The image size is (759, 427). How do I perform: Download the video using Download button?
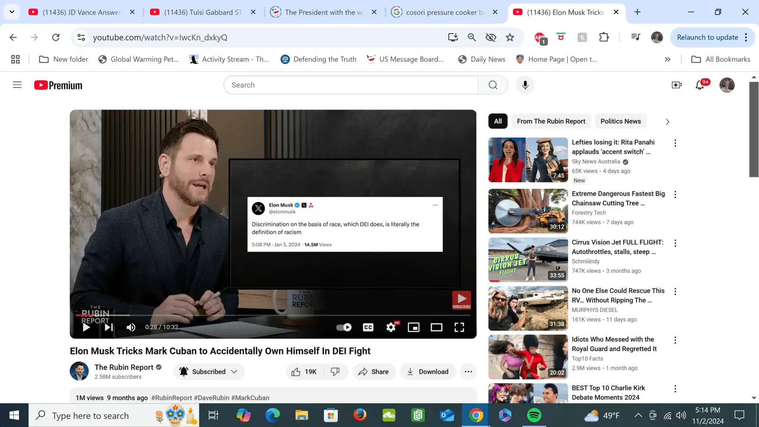tap(427, 371)
